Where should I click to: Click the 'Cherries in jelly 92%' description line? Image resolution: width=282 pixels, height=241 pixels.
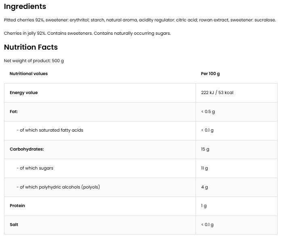[87, 33]
